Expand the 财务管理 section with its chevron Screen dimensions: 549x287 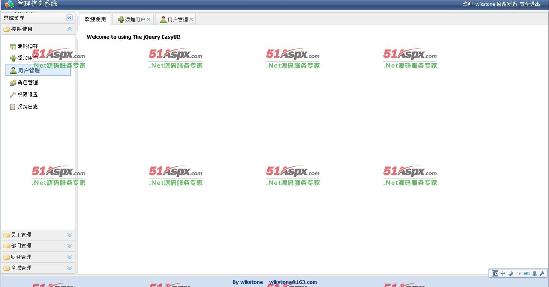pos(70,257)
